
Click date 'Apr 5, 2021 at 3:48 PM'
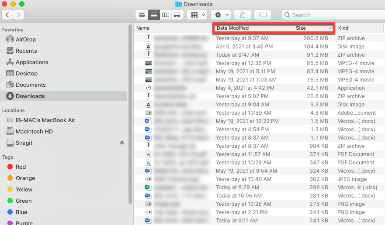pos(244,47)
